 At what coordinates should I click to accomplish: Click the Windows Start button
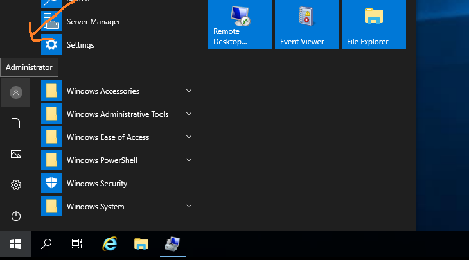[15, 244]
